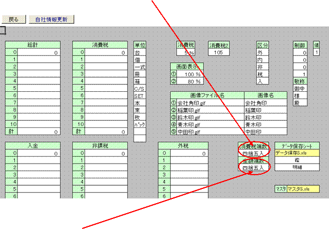Image resolution: width=329 pixels, height=229 pixels.
Task: Open the 四捨五入 cell under 消費税端数
Action: [254, 154]
